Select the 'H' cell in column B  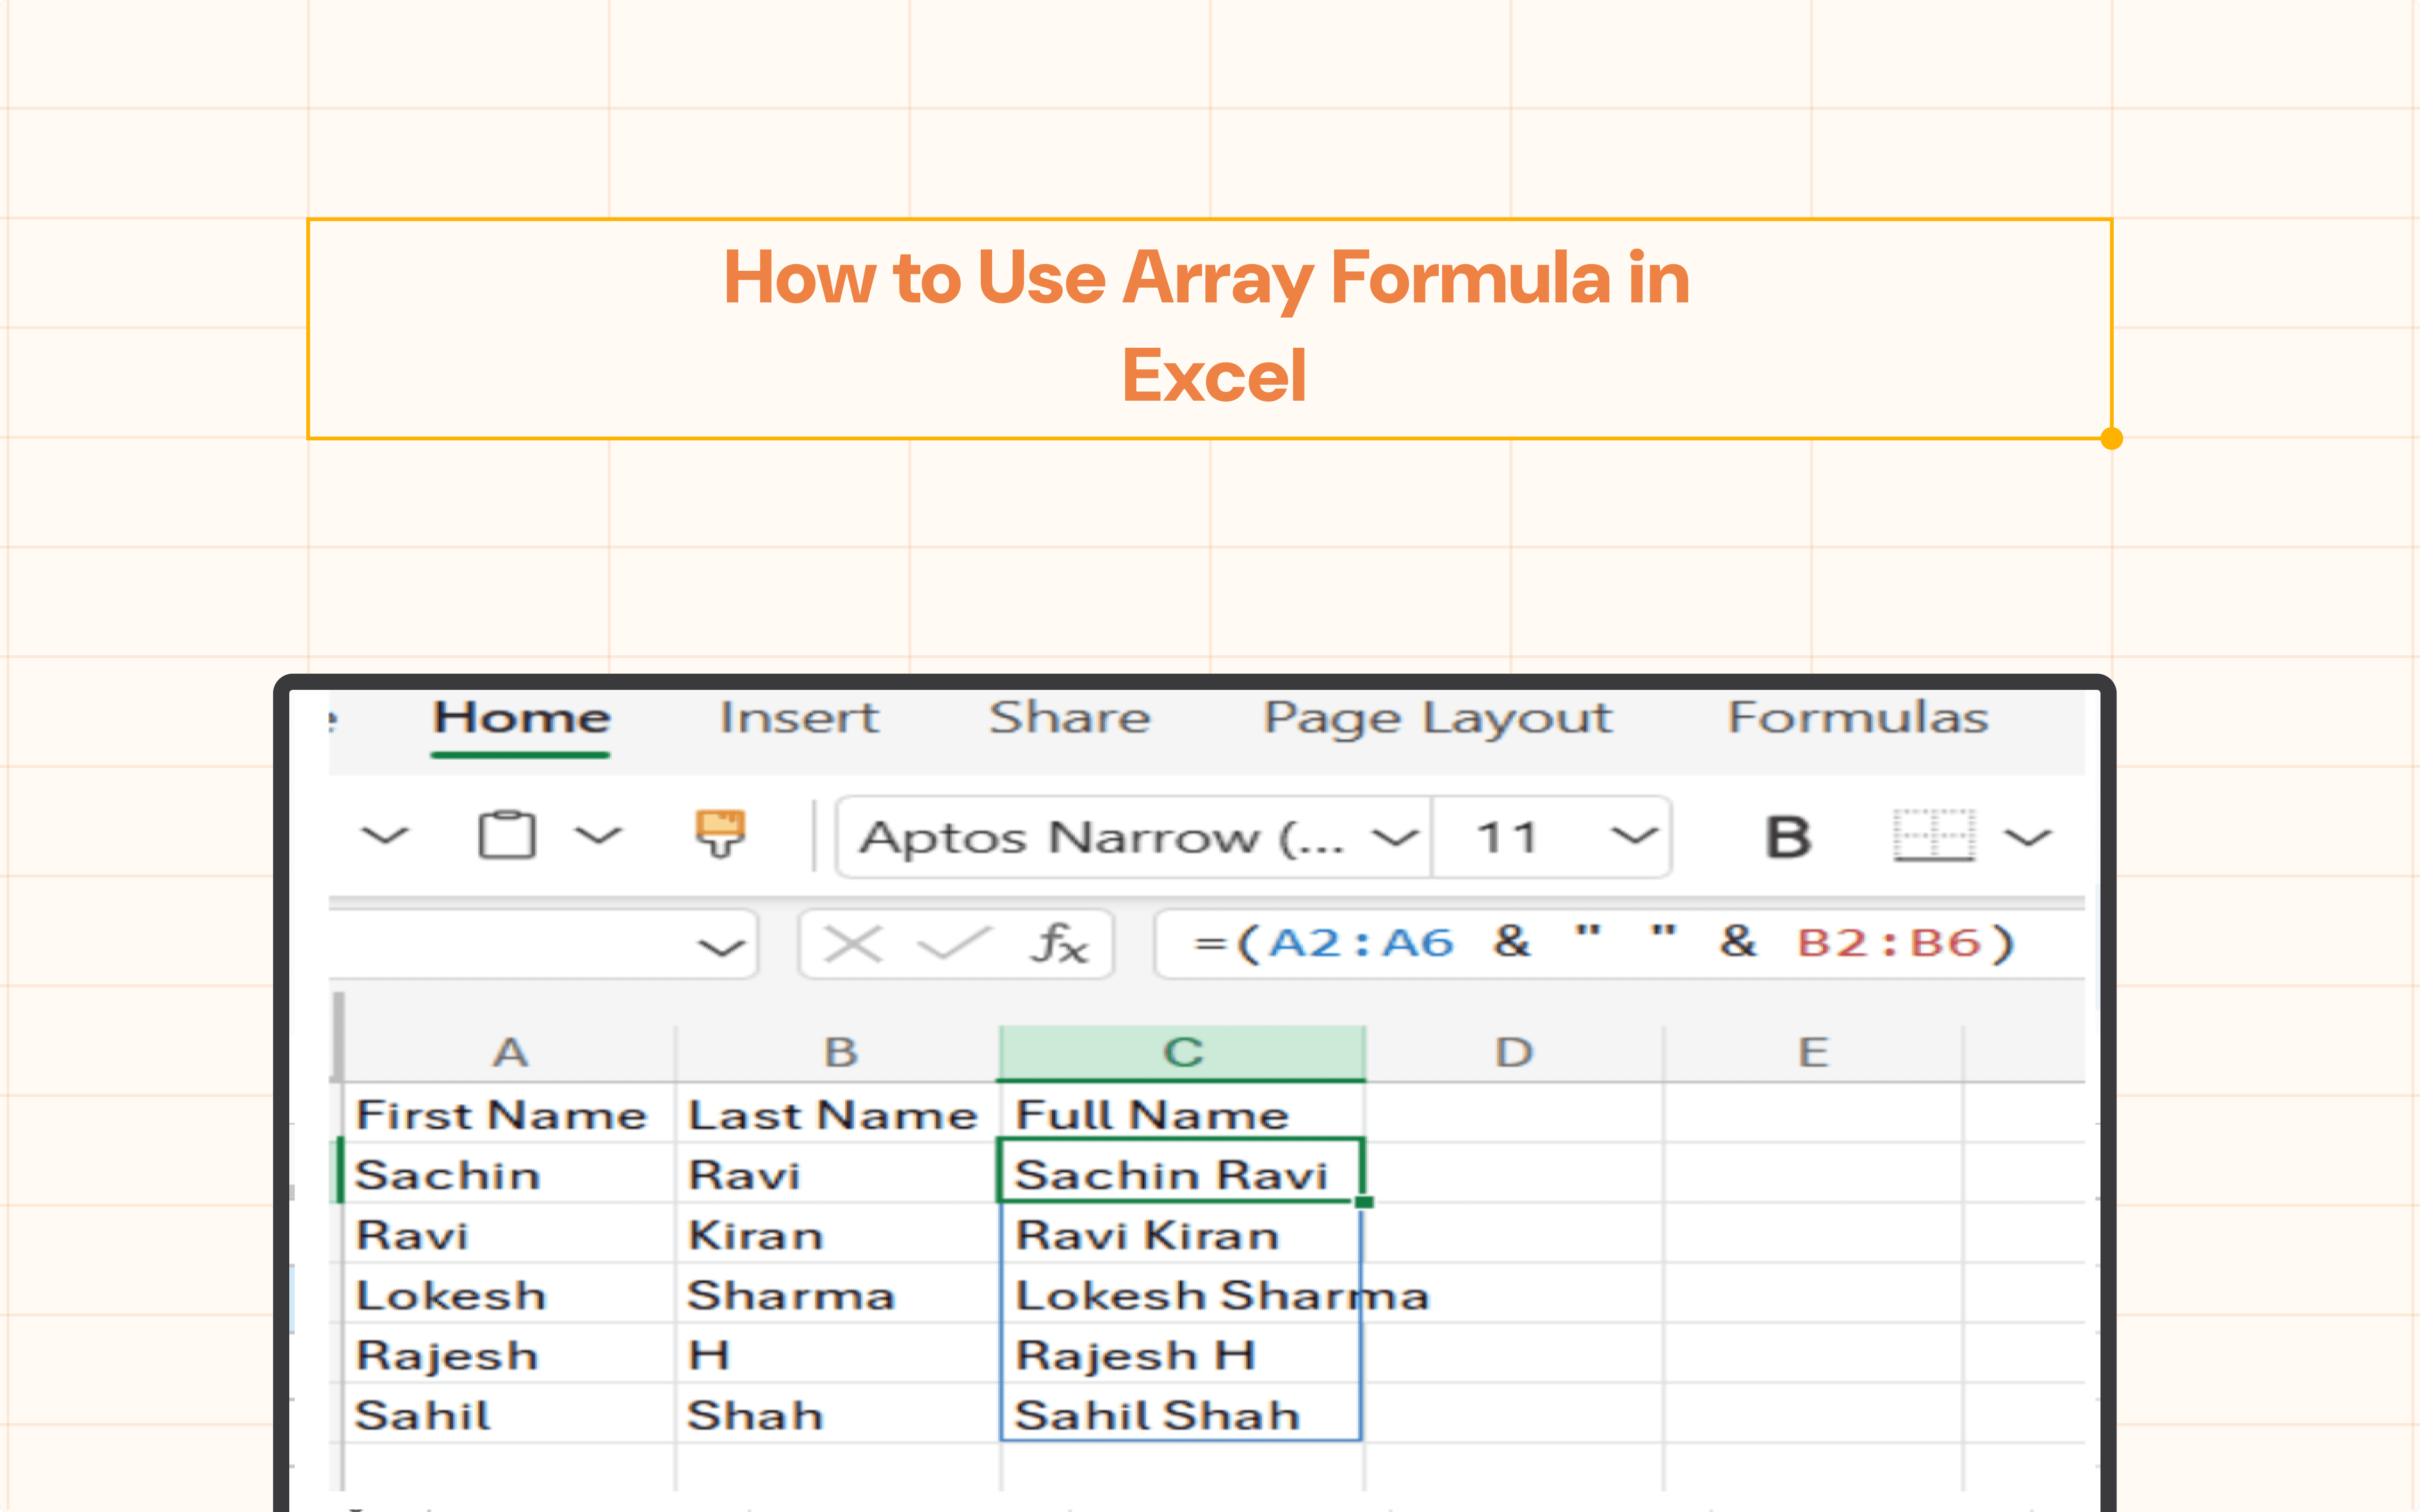pyautogui.click(x=838, y=1353)
